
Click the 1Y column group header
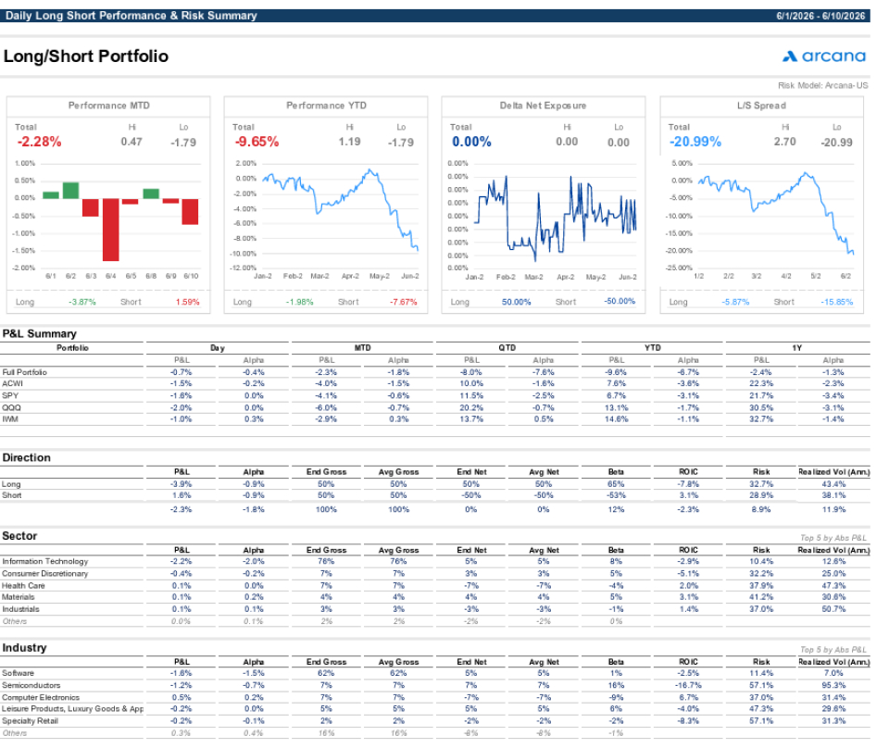click(796, 348)
